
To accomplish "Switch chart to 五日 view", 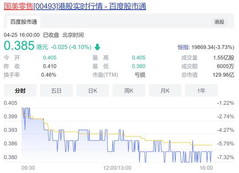I will click(x=56, y=91).
